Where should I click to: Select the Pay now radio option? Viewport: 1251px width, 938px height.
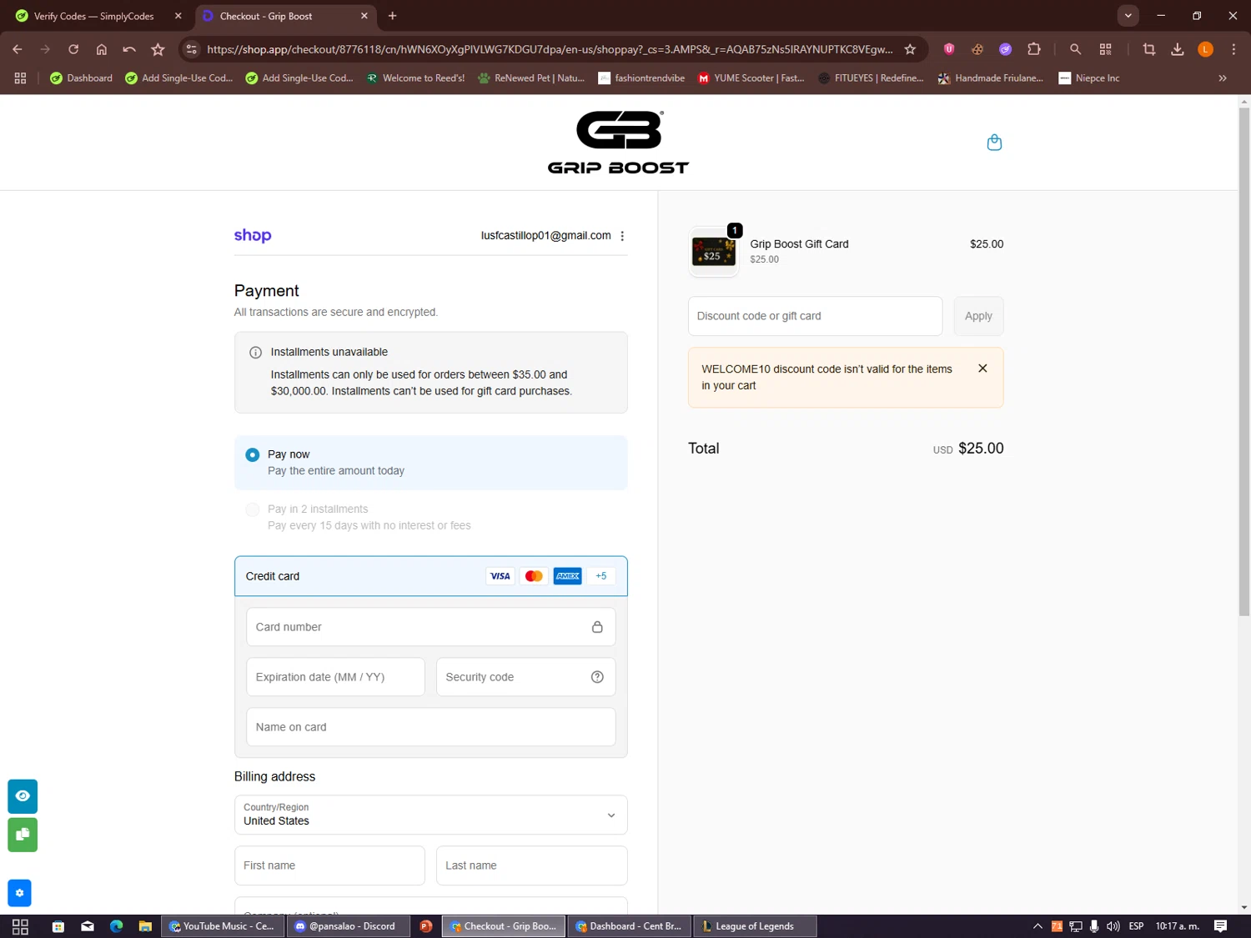[x=252, y=454]
